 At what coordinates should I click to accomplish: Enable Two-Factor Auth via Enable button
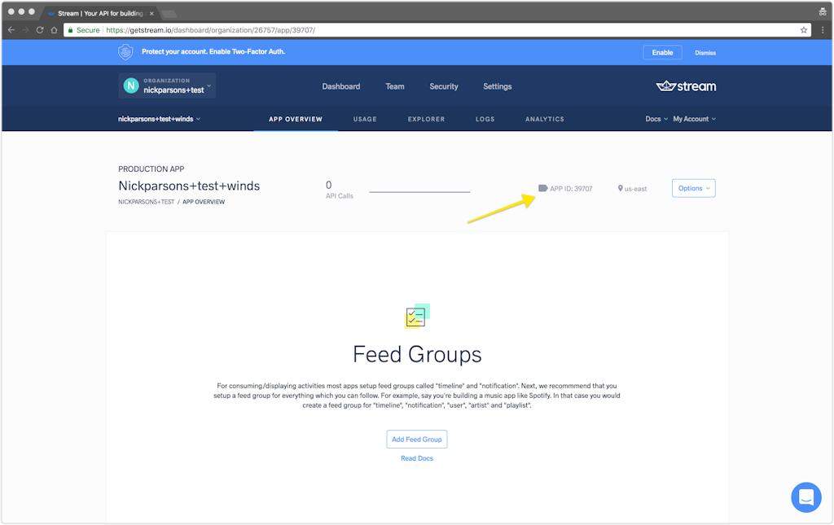pos(662,52)
